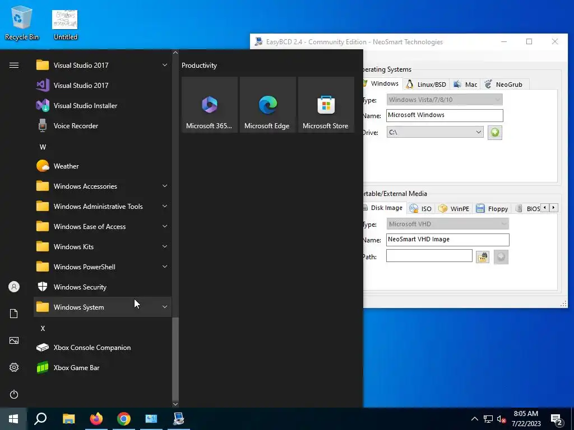Expand Windows Administrative Tools folder
The image size is (574, 430).
coord(103,206)
